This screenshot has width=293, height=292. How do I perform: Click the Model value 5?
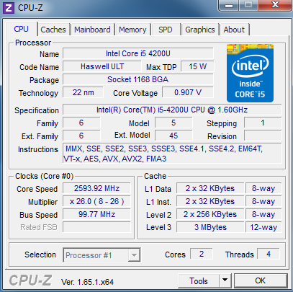click(173, 123)
